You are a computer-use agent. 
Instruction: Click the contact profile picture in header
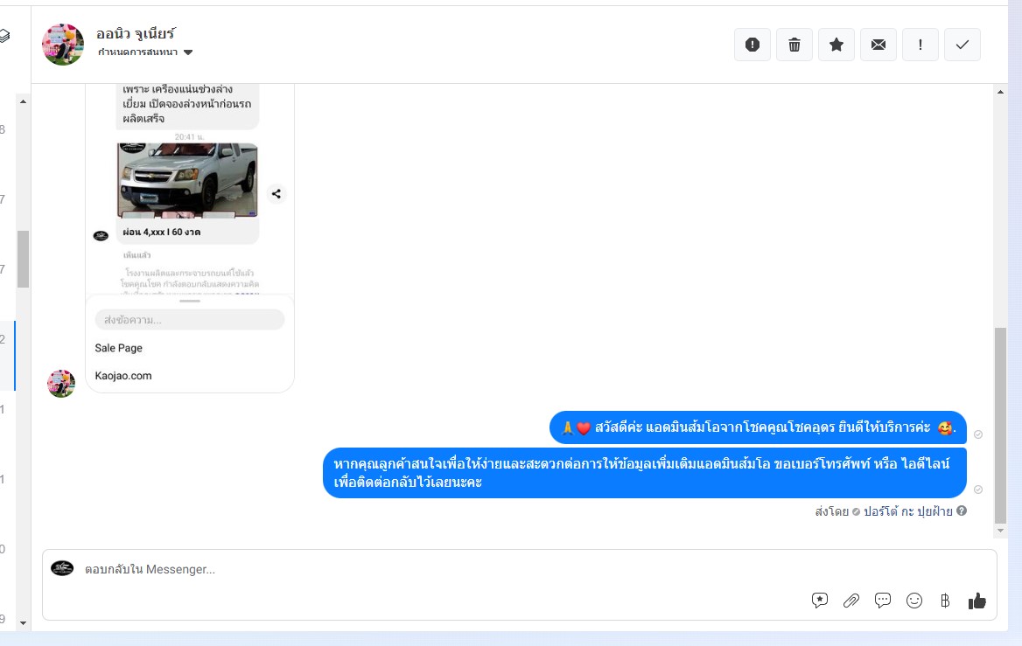63,45
